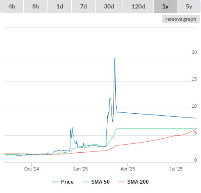Screen dimensions: 201x193
Task: Click the remove graph button
Action: point(181,19)
